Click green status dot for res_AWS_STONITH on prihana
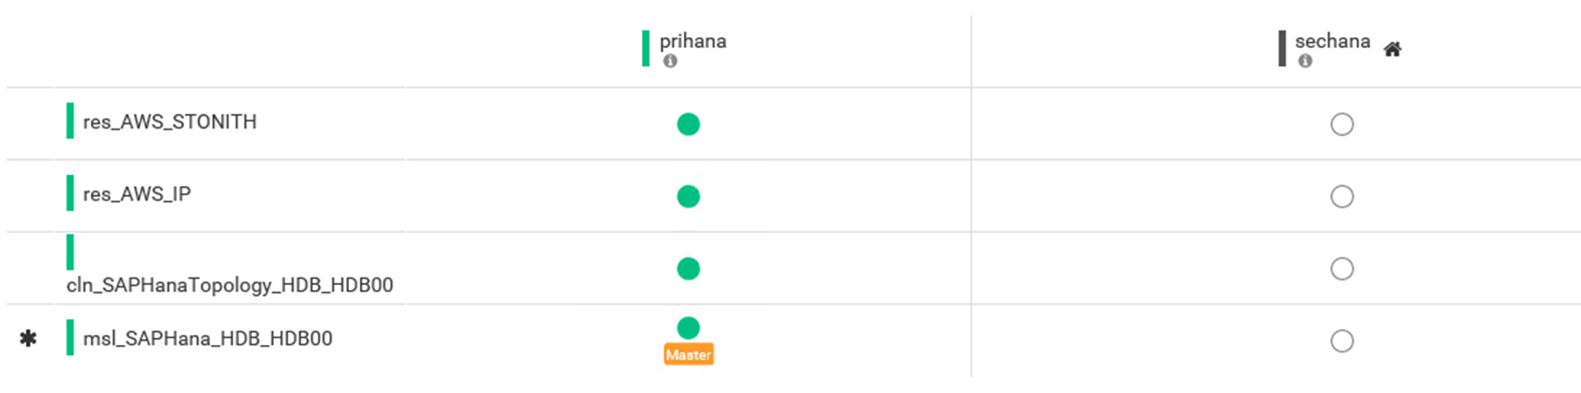 click(x=688, y=124)
